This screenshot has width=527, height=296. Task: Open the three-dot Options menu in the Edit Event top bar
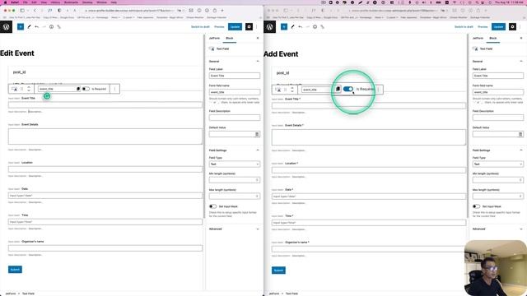(257, 27)
